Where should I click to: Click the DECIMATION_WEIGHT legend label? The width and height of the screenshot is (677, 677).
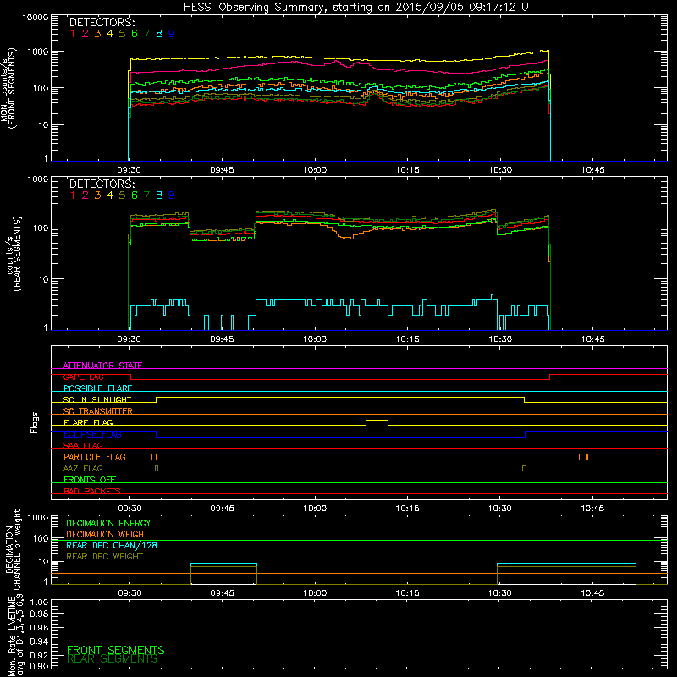(x=107, y=534)
